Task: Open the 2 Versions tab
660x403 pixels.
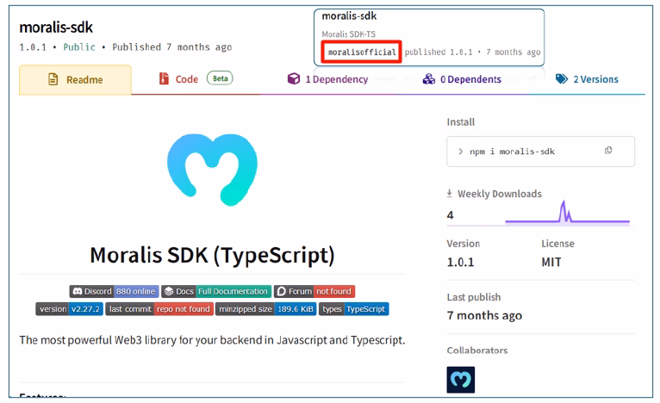Action: (x=587, y=79)
